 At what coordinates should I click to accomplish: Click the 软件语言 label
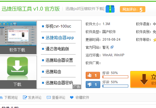coord(144,24)
